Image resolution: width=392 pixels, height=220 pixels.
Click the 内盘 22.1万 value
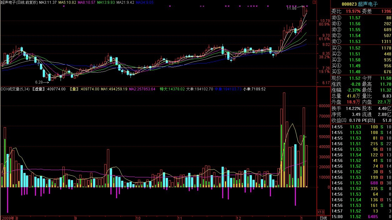point(385,102)
